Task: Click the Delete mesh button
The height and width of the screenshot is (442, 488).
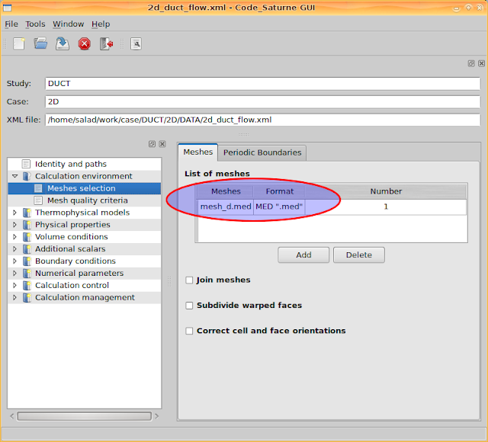Action: [359, 255]
